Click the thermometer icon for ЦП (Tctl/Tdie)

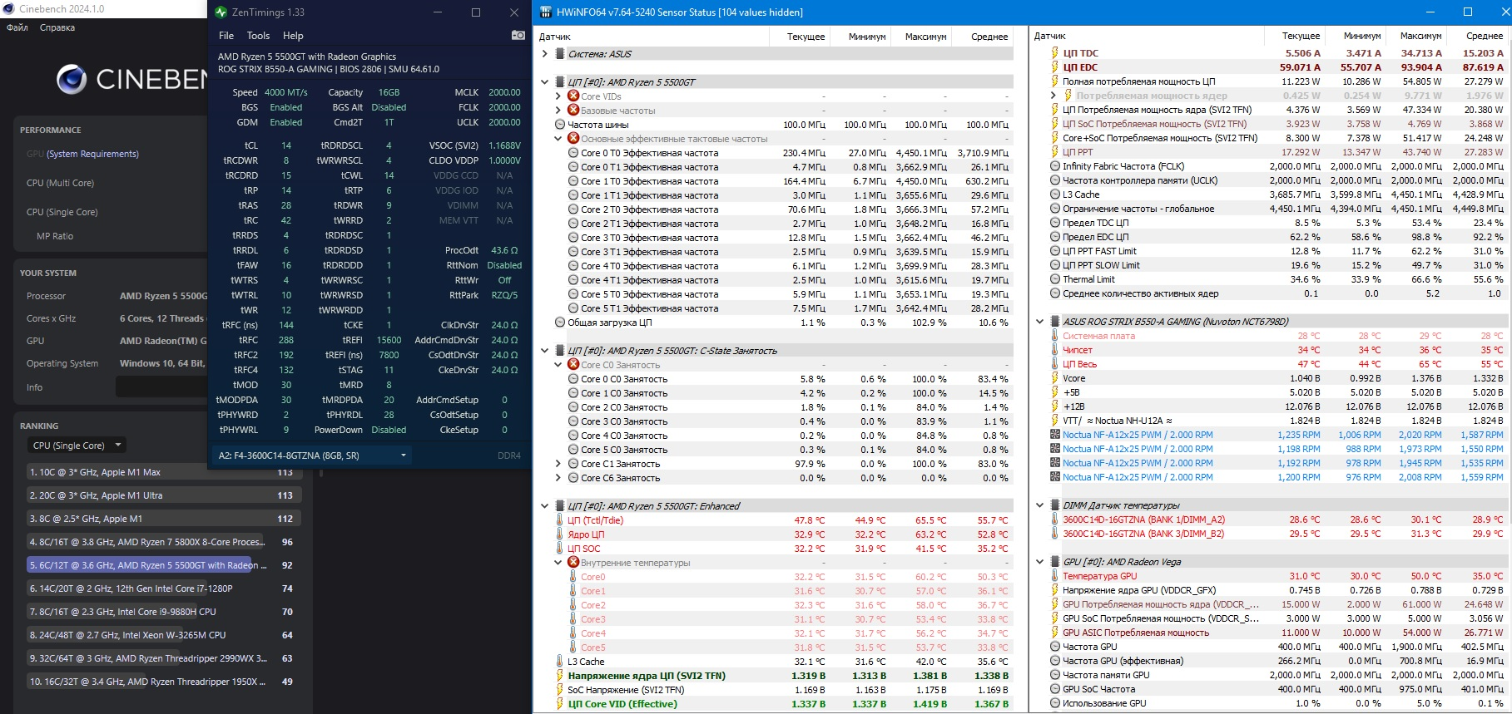click(560, 520)
